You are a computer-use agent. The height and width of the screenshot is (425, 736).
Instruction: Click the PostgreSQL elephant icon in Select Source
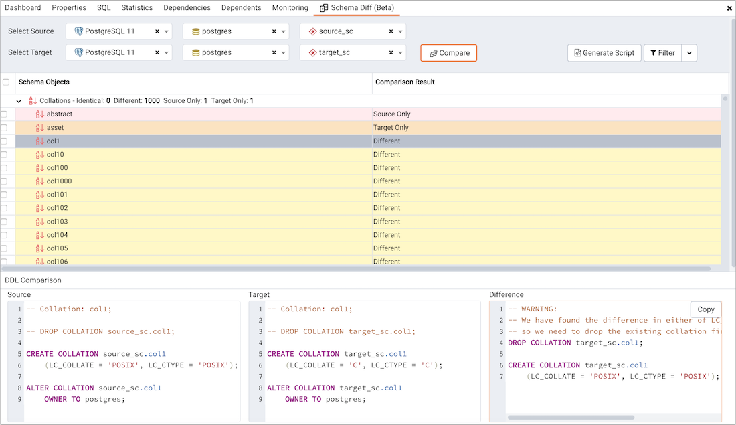pyautogui.click(x=79, y=31)
